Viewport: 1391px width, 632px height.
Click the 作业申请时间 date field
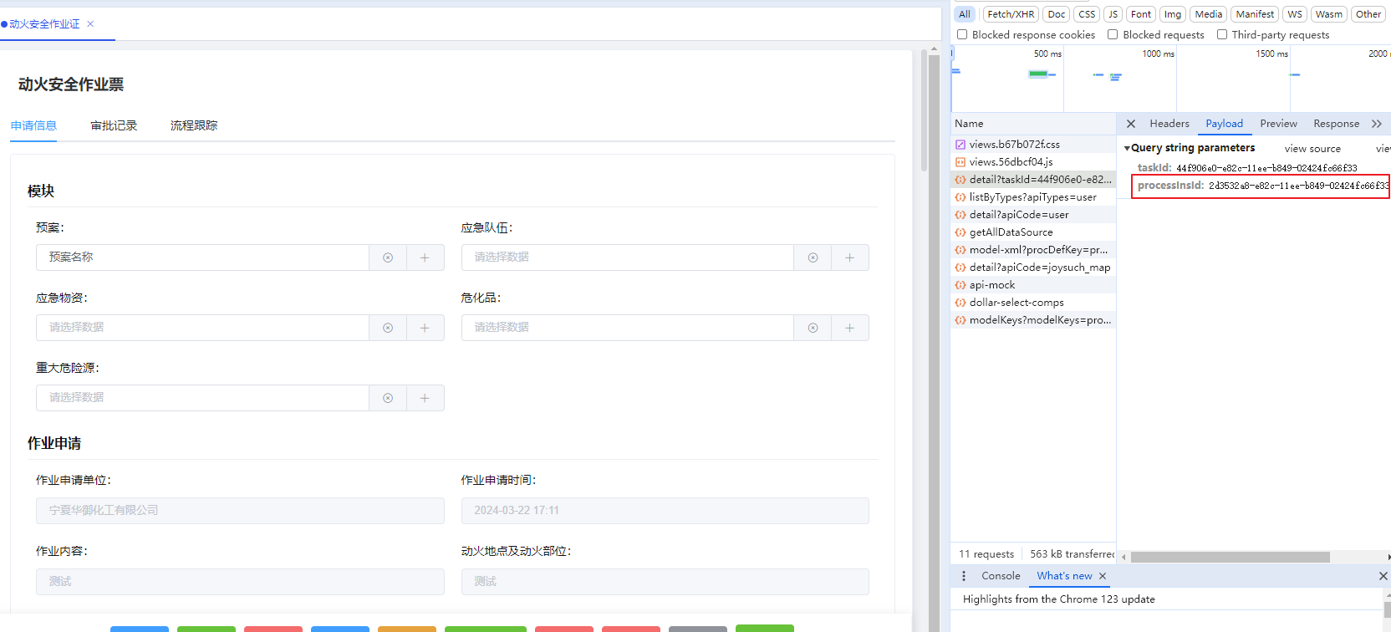(x=665, y=511)
